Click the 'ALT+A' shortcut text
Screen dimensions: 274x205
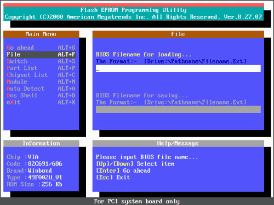(66, 89)
